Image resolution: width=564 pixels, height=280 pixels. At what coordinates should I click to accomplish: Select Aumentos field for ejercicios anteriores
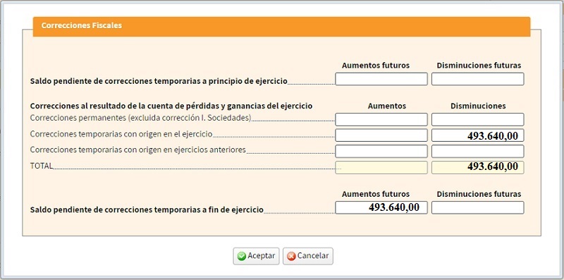(x=381, y=151)
